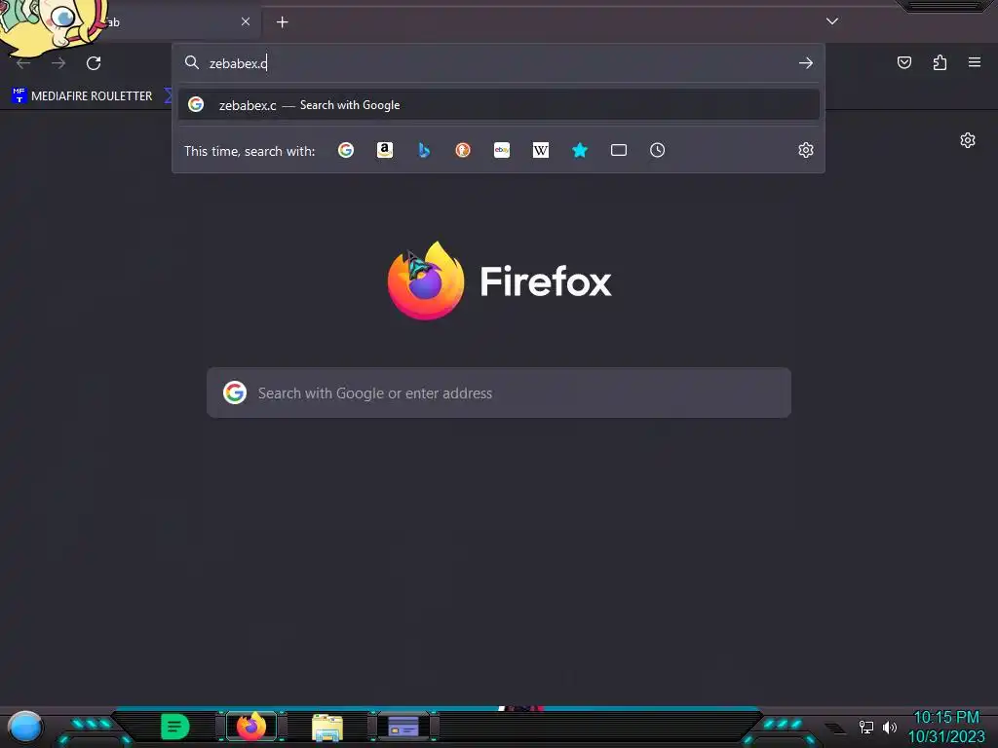Click the address bar containing zebabex.c
Viewport: 998px width, 748px height.
point(498,63)
